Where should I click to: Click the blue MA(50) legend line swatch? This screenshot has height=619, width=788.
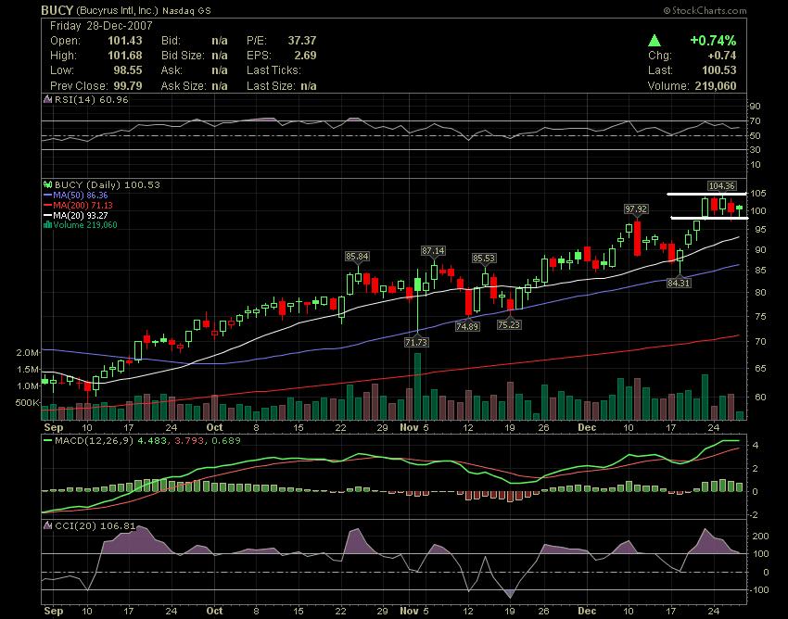(47, 195)
